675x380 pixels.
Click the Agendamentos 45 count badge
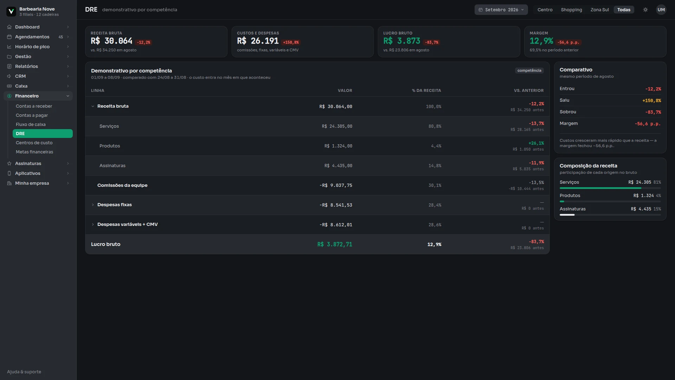point(61,37)
